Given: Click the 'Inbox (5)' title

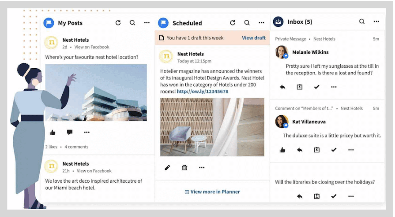Looking at the screenshot, I should click(300, 22).
